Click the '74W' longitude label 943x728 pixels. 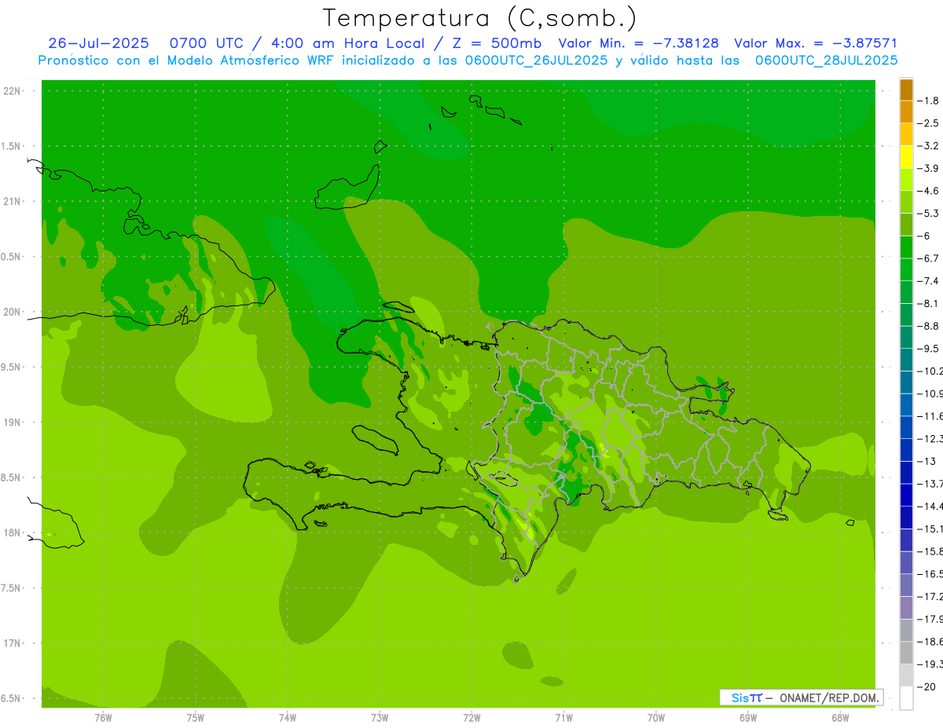click(x=288, y=717)
